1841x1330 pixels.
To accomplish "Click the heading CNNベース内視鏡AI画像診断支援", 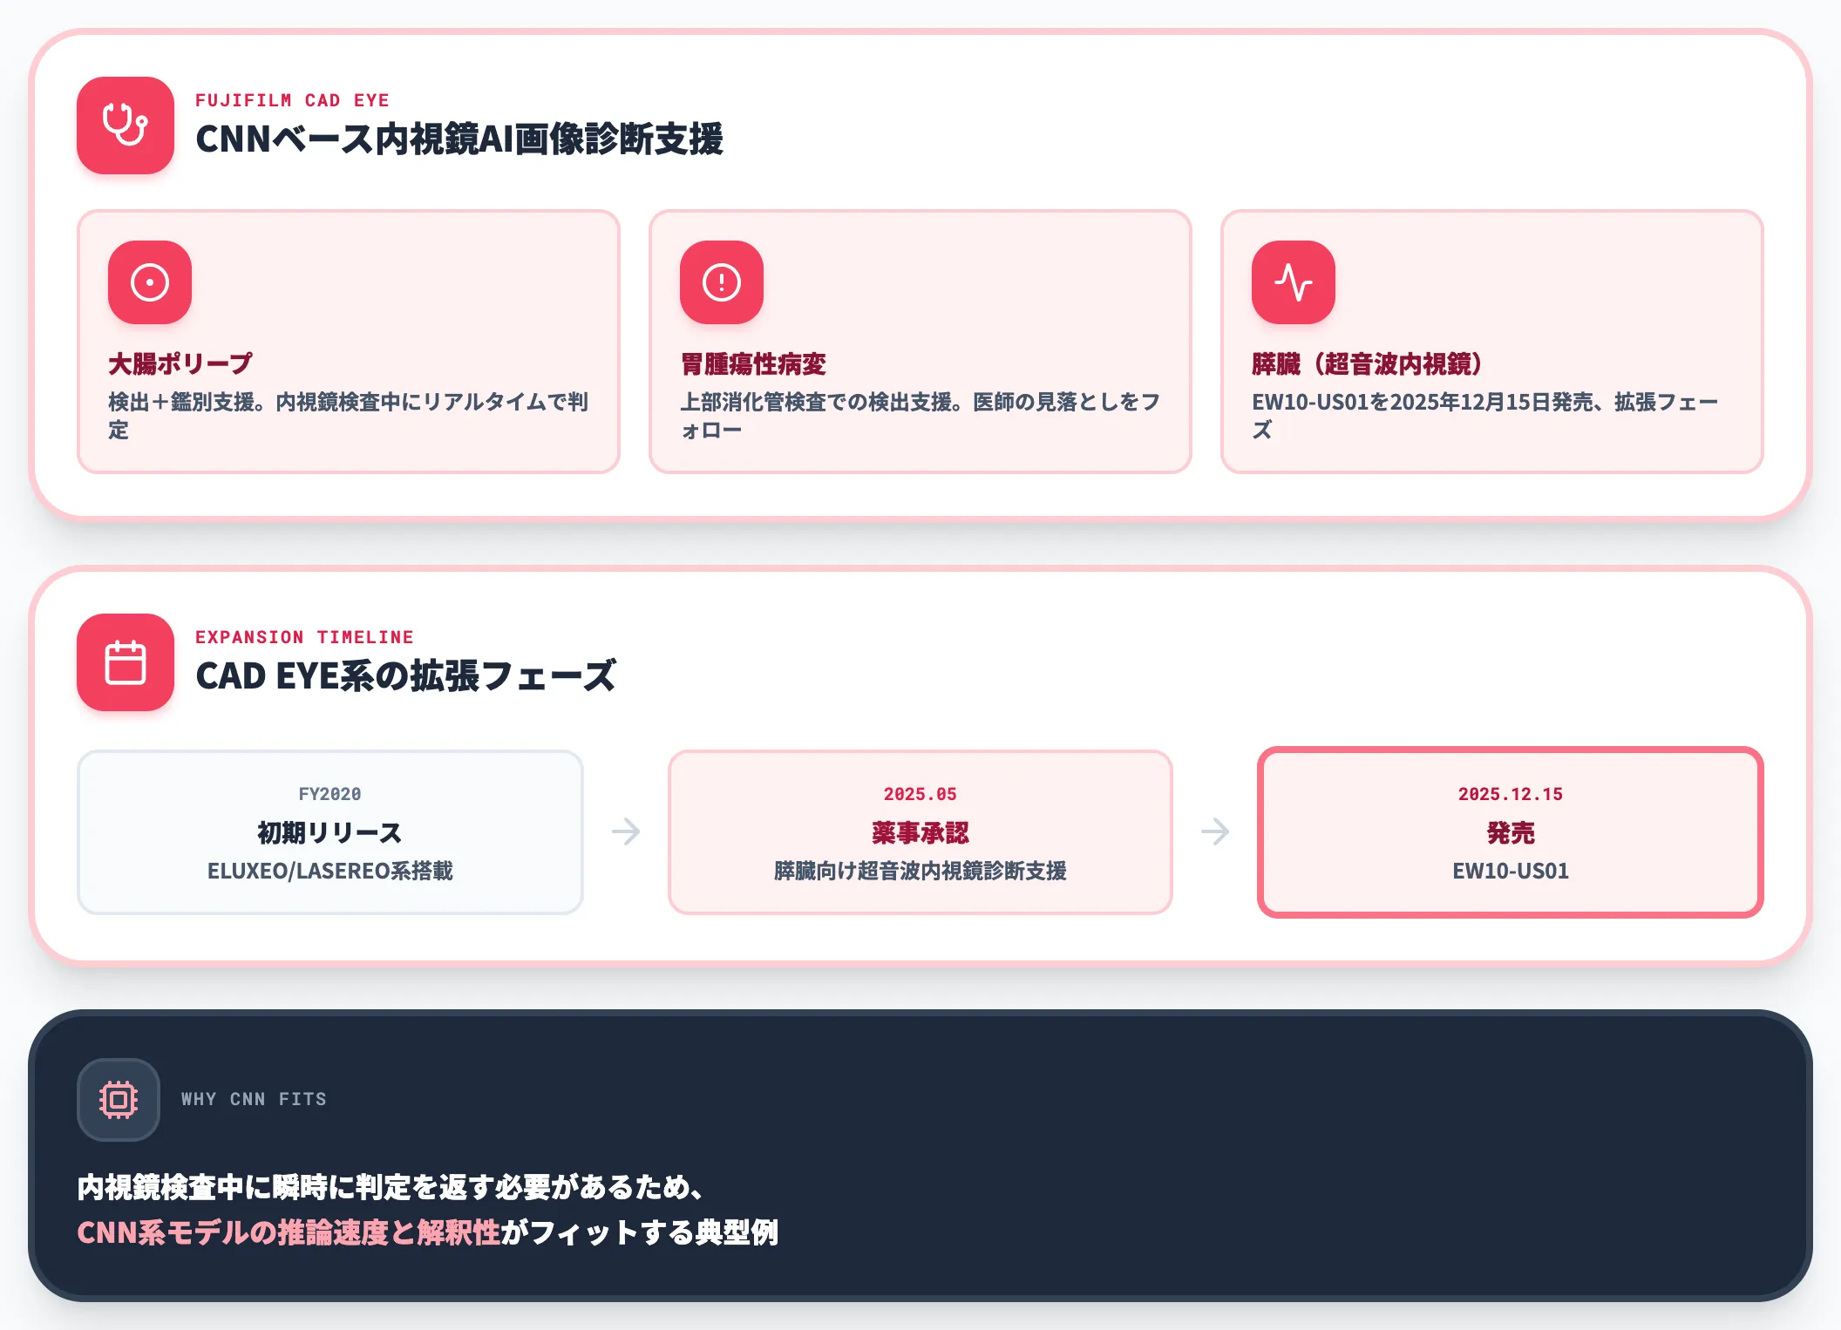I will [459, 139].
